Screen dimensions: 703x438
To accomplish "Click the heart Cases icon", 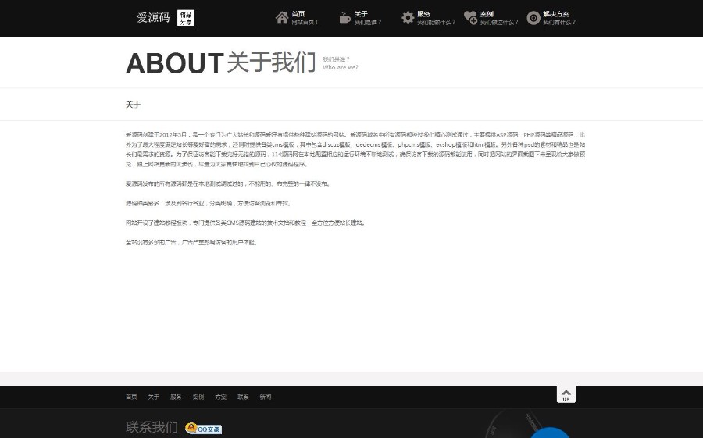I will tap(470, 18).
